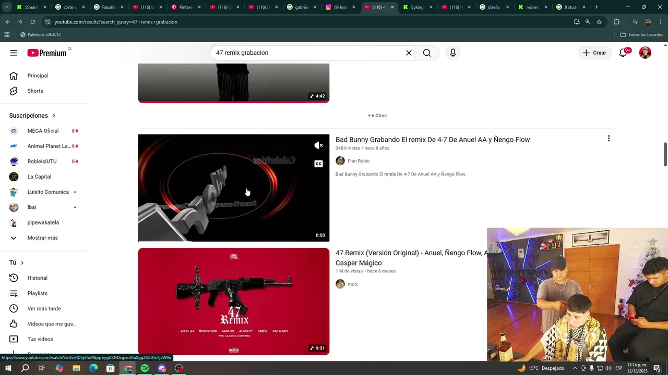This screenshot has width=668, height=375.
Task: Toggle captions CC on the preview
Action: [318, 164]
